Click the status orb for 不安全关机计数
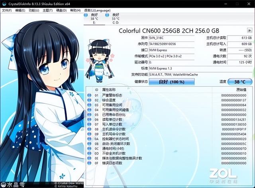The image size is (255, 188). [90, 153]
